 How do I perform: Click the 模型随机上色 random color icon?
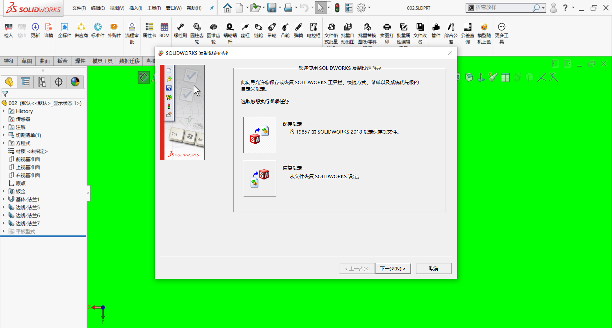point(484,33)
